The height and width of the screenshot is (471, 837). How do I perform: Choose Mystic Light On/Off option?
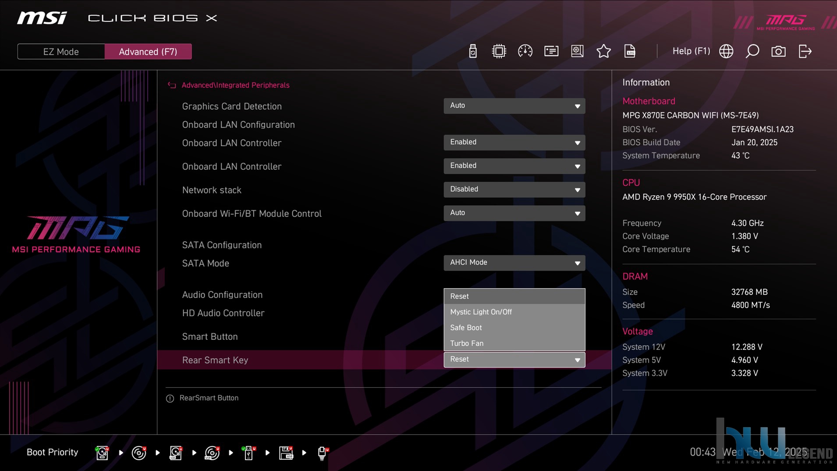[514, 312]
